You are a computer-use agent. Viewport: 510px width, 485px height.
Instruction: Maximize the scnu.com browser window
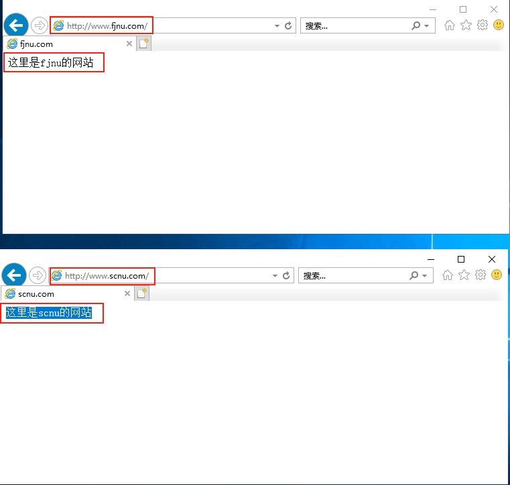point(461,259)
